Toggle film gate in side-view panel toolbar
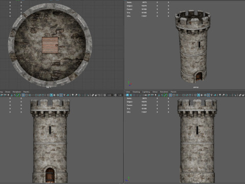 [174, 95]
